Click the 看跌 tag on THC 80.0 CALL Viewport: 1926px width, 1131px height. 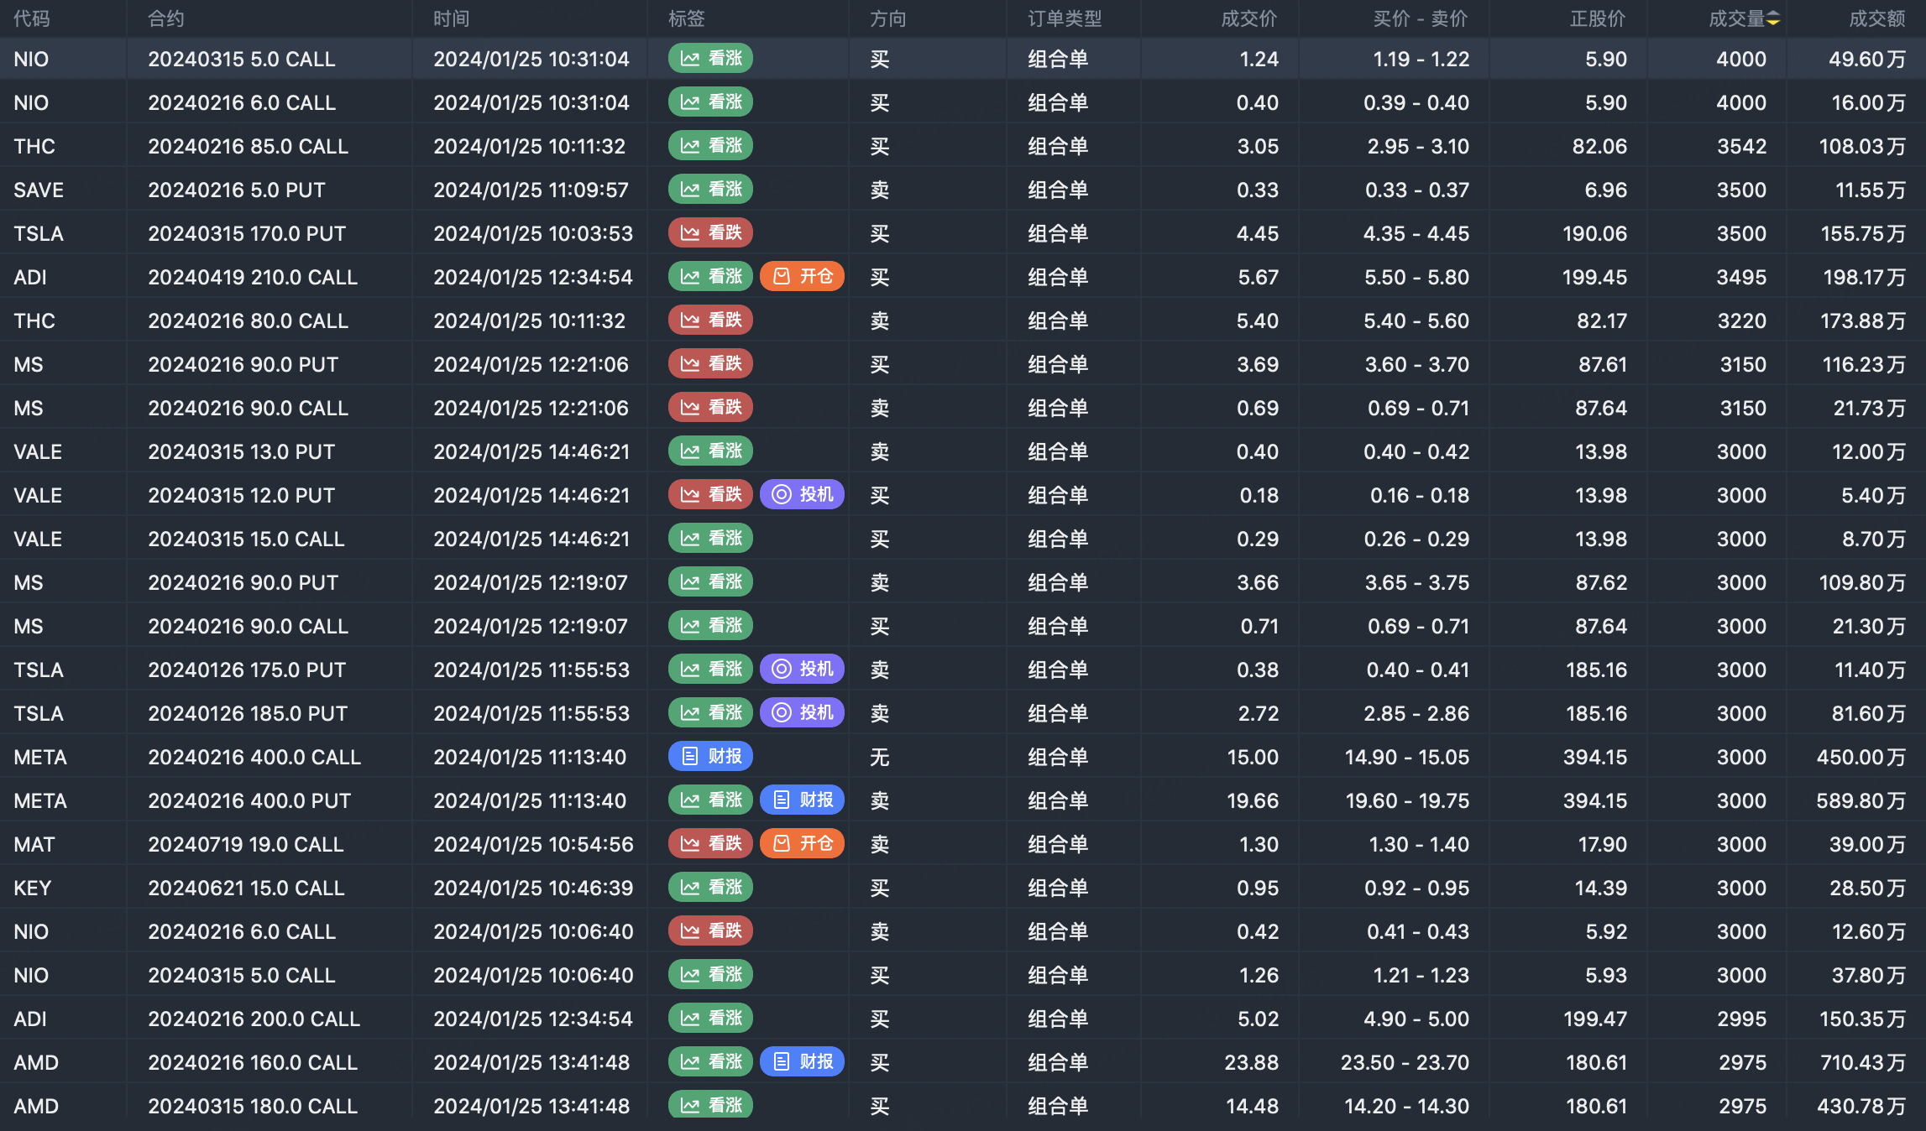click(710, 321)
